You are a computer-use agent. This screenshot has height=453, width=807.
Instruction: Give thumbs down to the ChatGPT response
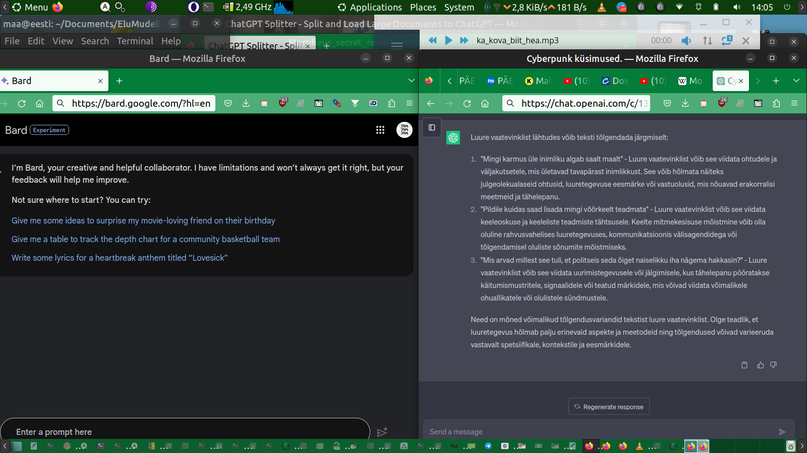coord(774,365)
